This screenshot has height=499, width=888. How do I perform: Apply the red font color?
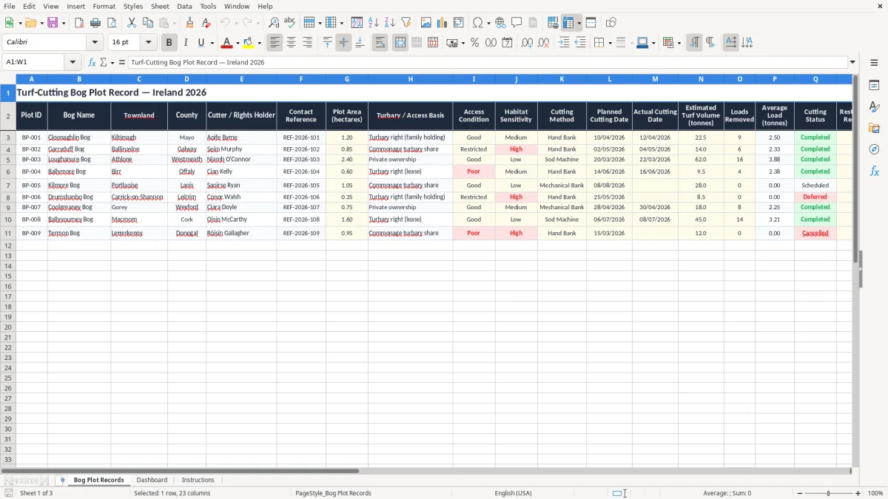(226, 43)
